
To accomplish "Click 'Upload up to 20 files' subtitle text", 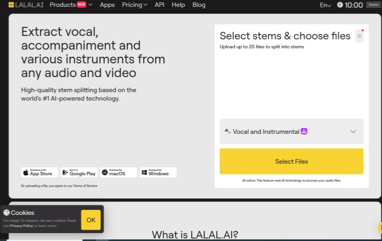I will [x=261, y=46].
